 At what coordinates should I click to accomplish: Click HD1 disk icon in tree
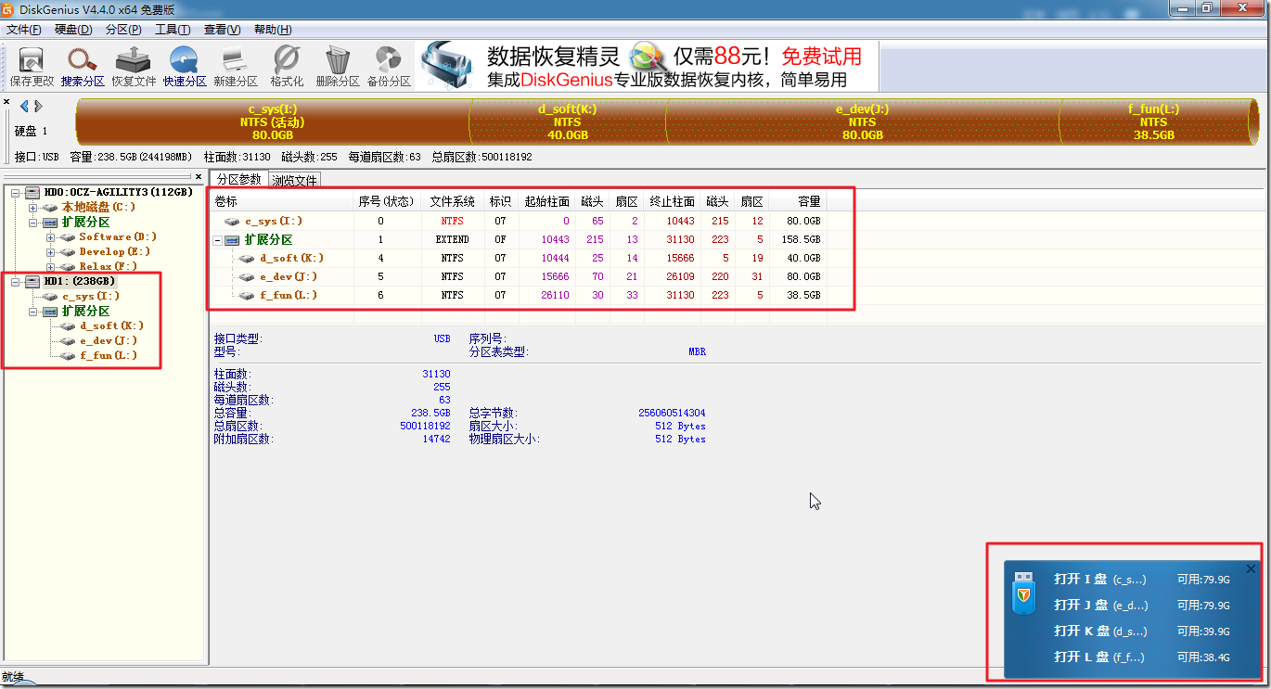(x=32, y=281)
